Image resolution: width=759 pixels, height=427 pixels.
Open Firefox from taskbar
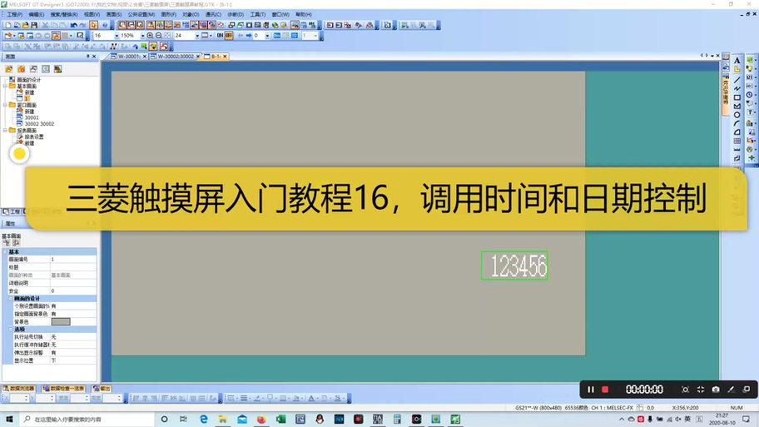pos(261,420)
